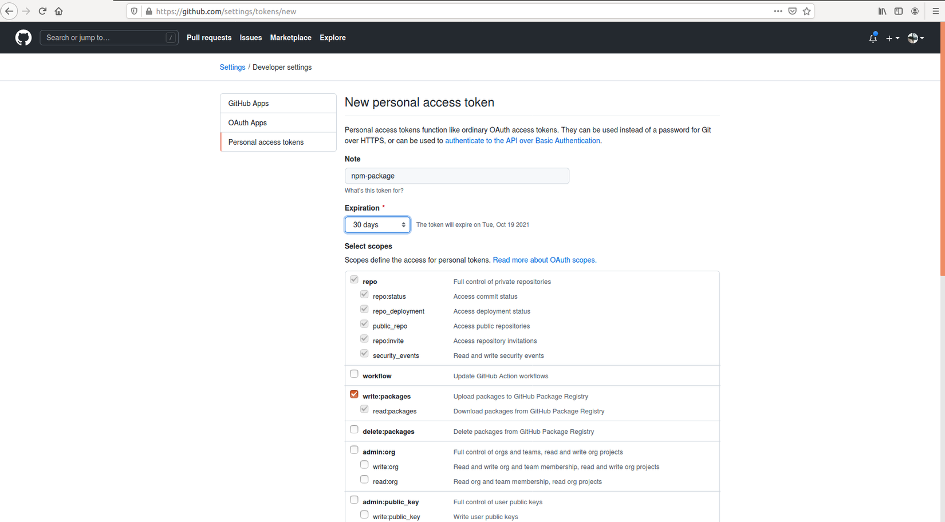Open the Expiration 30 days dropdown
The image size is (945, 522).
tap(377, 225)
